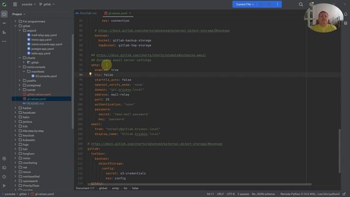Click No JSON schema status widget
The height and width of the screenshot is (197, 350).
pyautogui.click(x=263, y=194)
